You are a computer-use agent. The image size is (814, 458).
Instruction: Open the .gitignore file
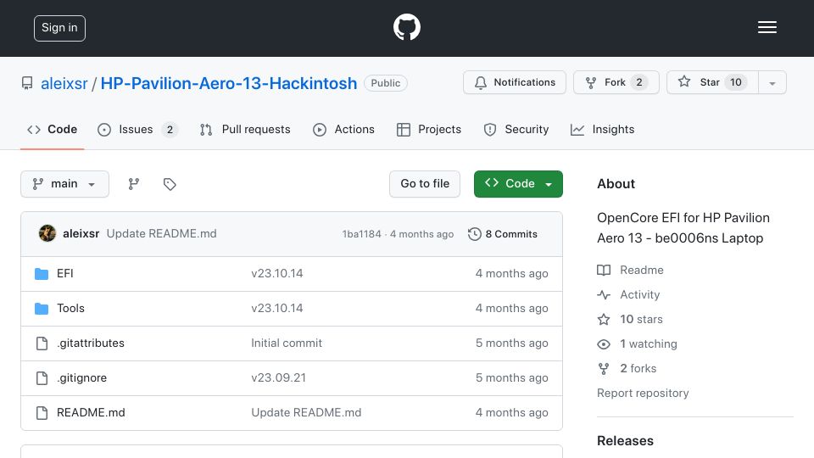click(x=82, y=378)
